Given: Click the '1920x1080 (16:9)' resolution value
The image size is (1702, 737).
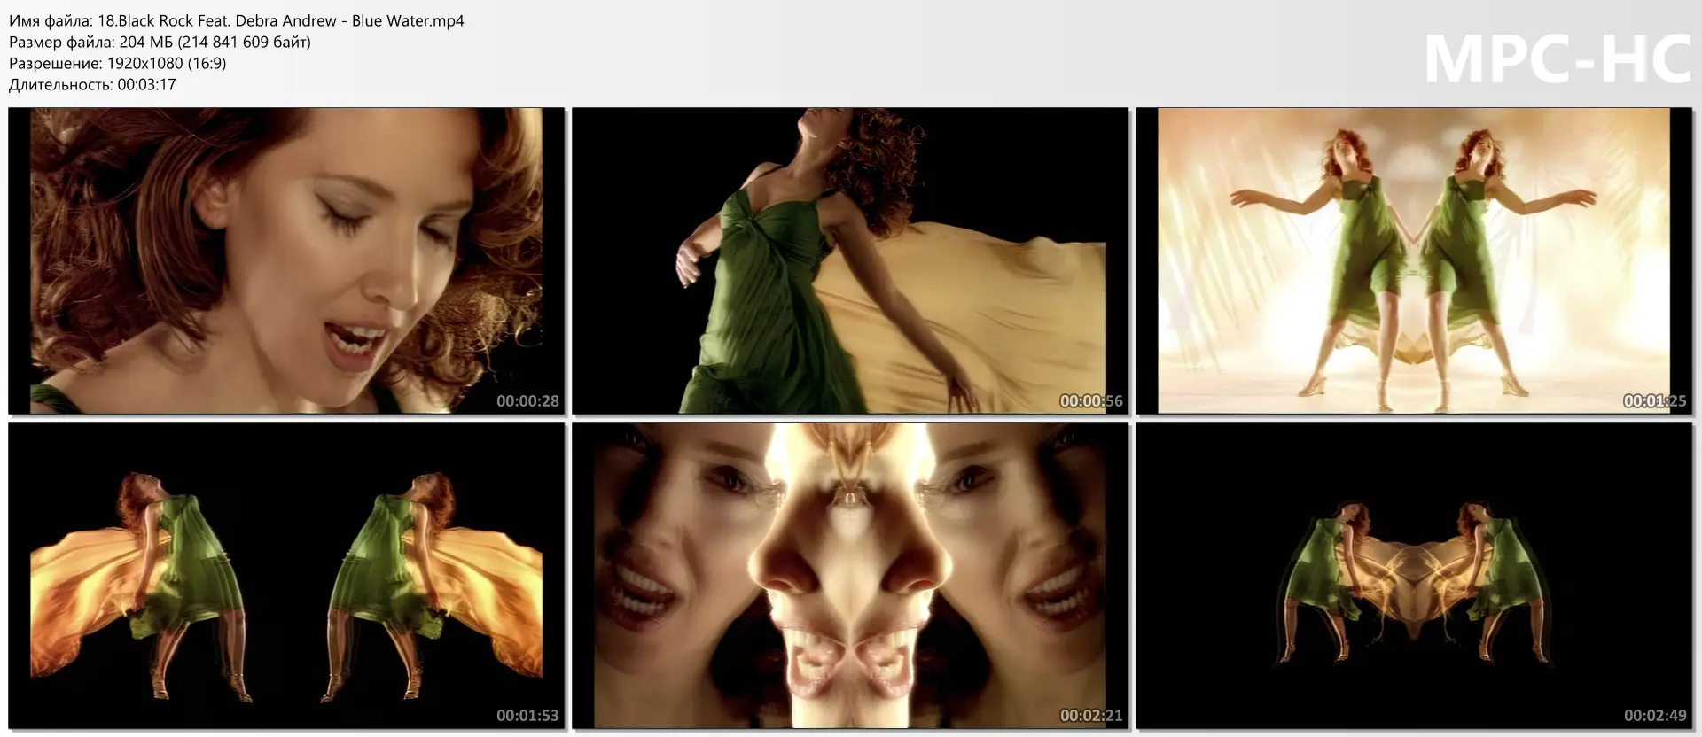Looking at the screenshot, I should tap(167, 63).
